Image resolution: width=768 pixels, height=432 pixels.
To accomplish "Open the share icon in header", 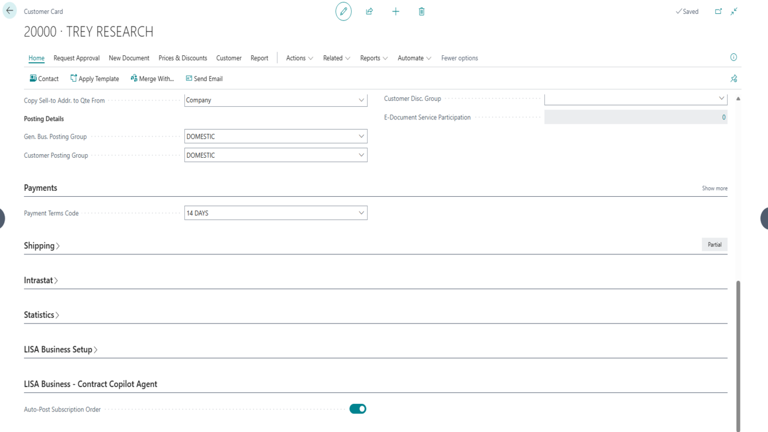I will tap(370, 11).
